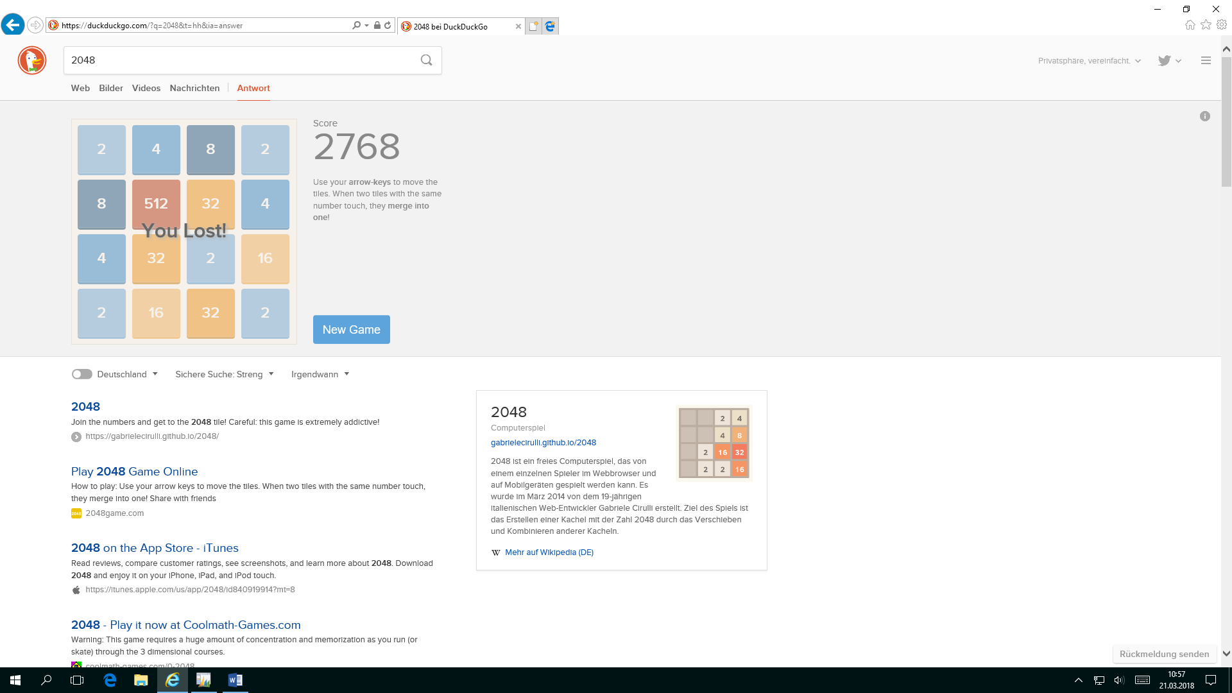Click the 2048 game thumbnail image
The width and height of the screenshot is (1232, 693).
click(714, 443)
